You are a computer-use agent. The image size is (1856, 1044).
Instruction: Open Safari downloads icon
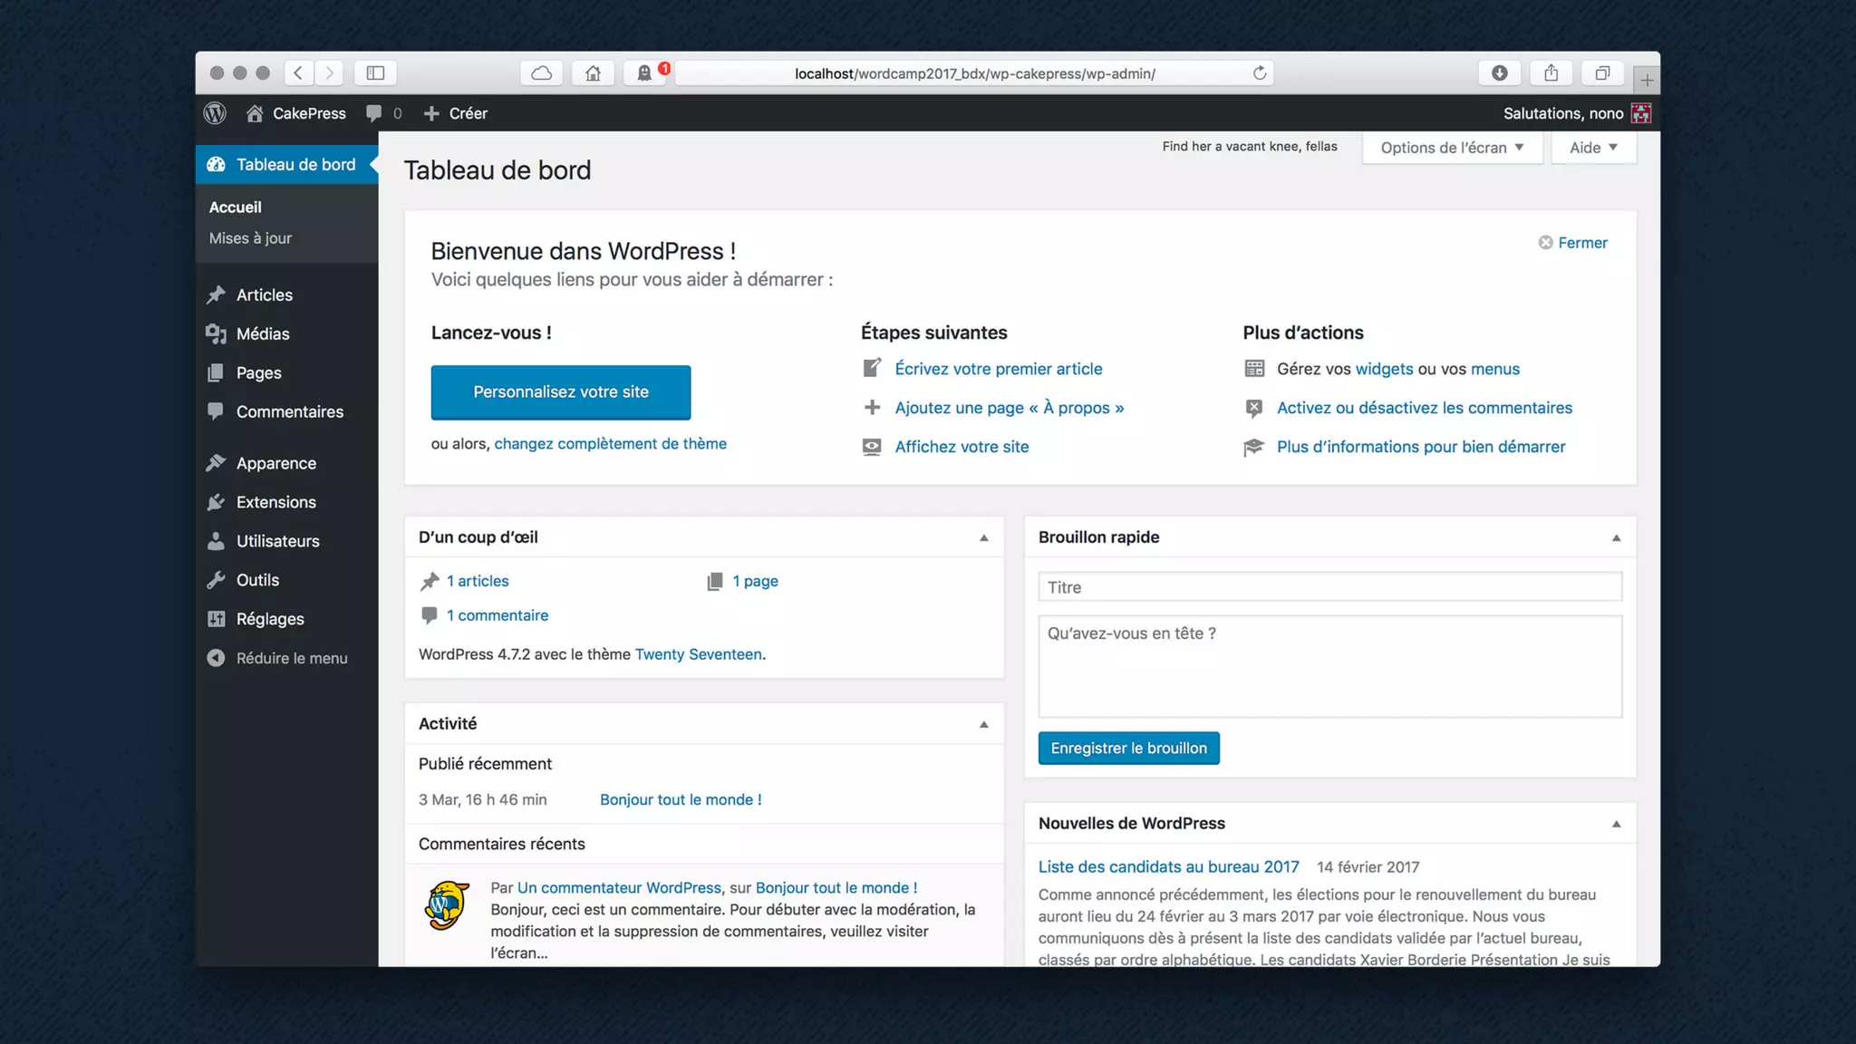click(1499, 73)
